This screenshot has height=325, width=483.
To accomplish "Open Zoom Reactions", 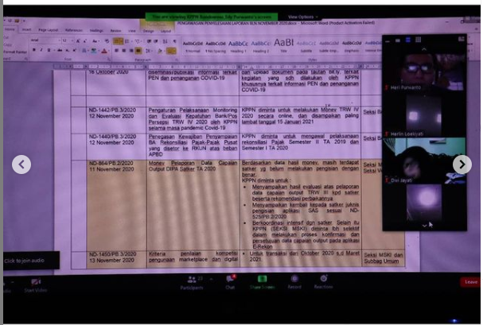I will pos(323,281).
